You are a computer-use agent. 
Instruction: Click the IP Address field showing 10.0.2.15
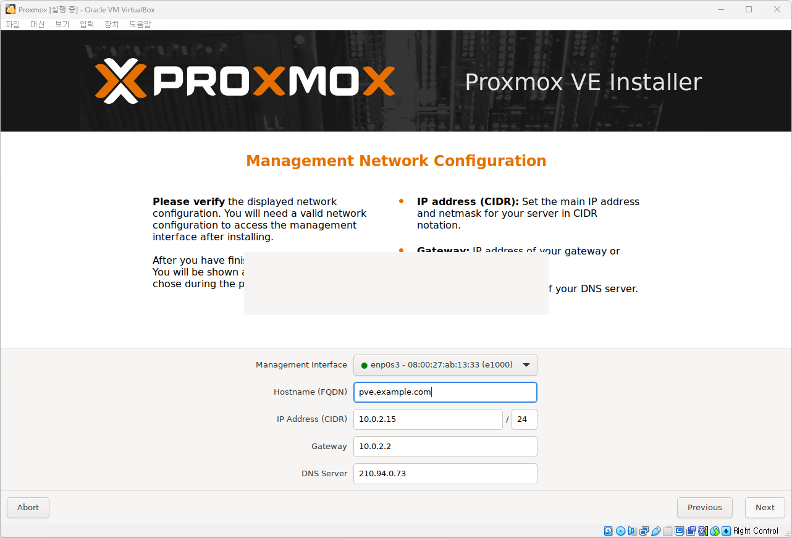click(428, 419)
